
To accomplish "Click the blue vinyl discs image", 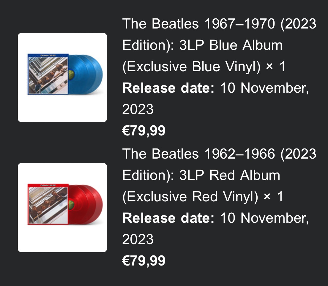I will [x=86, y=74].
